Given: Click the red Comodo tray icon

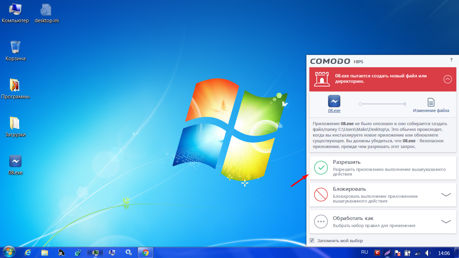Looking at the screenshot, I should 378,252.
